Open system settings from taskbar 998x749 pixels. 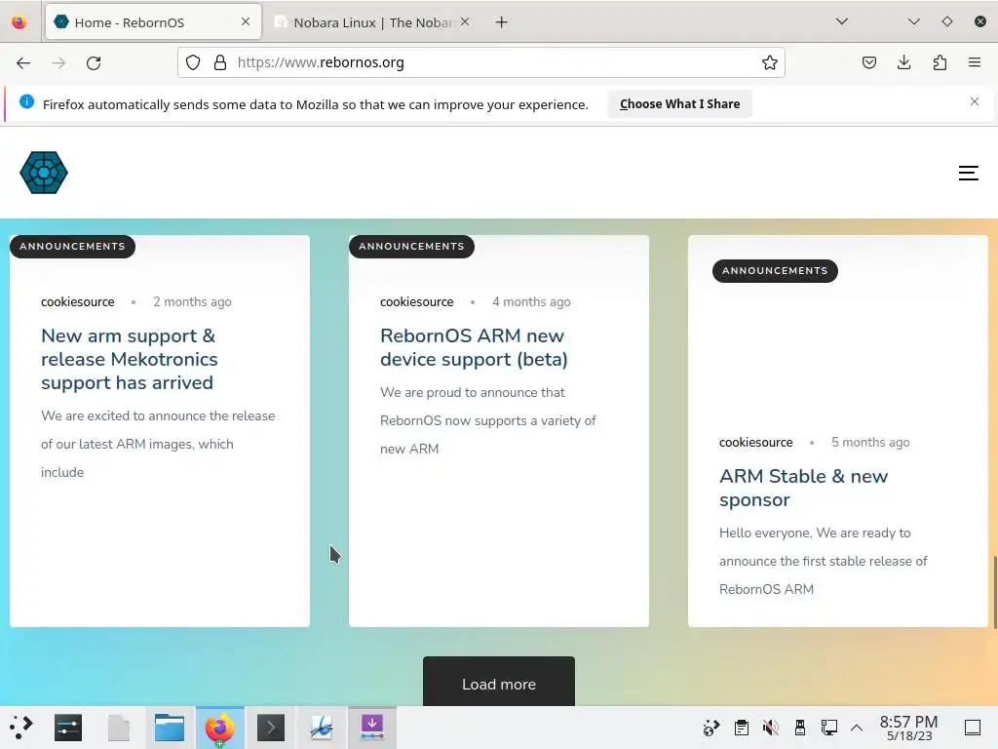click(68, 728)
